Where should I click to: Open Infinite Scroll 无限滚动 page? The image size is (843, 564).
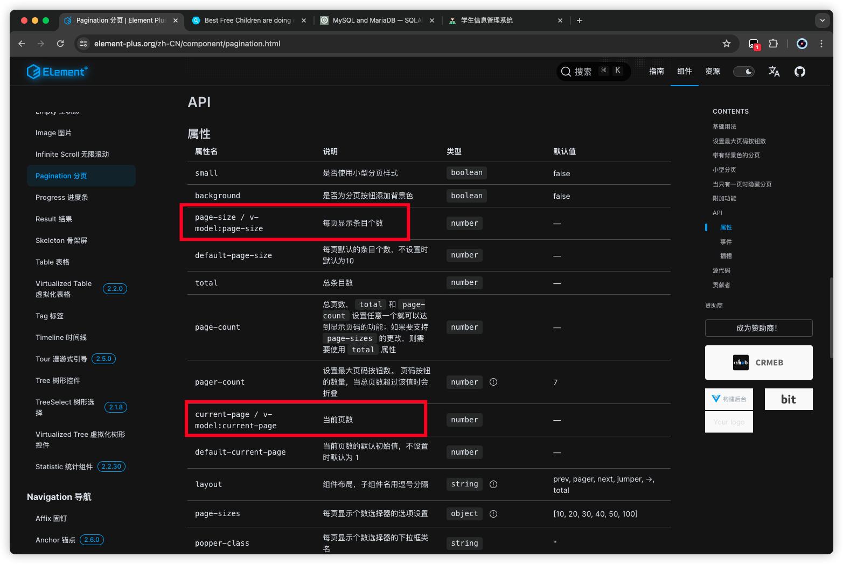point(72,155)
